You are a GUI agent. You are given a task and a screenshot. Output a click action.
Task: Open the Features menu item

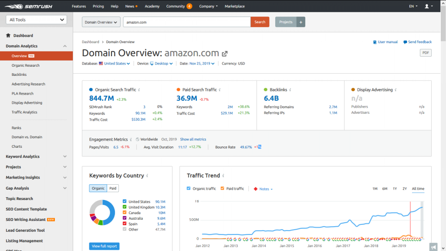pyautogui.click(x=79, y=6)
